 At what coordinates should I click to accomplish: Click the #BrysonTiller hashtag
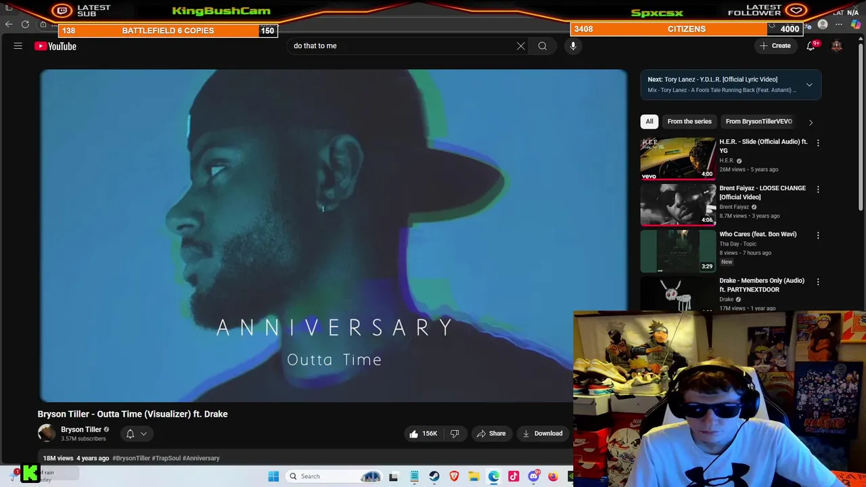pos(131,459)
